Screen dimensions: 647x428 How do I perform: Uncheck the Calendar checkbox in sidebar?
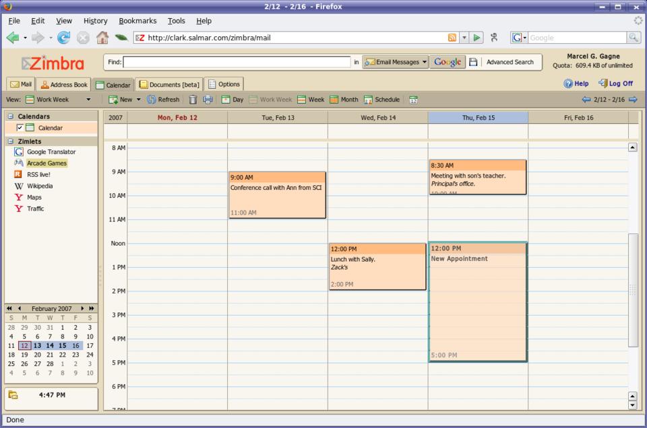[x=20, y=127]
